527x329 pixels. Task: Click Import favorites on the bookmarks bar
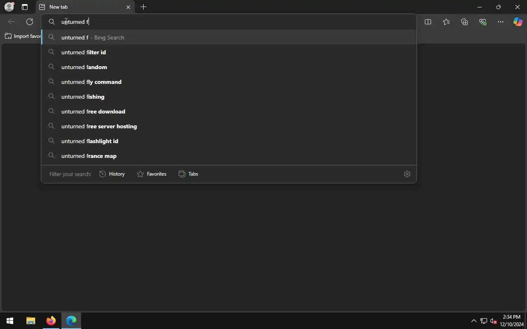(x=23, y=36)
